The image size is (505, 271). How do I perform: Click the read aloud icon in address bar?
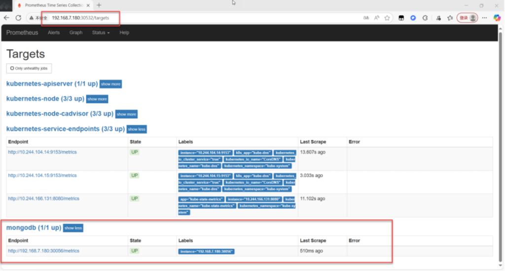377,18
